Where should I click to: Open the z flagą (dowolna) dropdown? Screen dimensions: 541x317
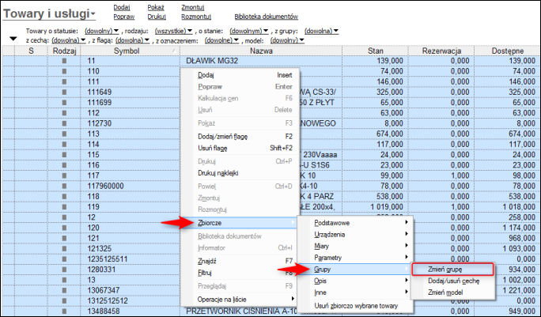(x=133, y=40)
